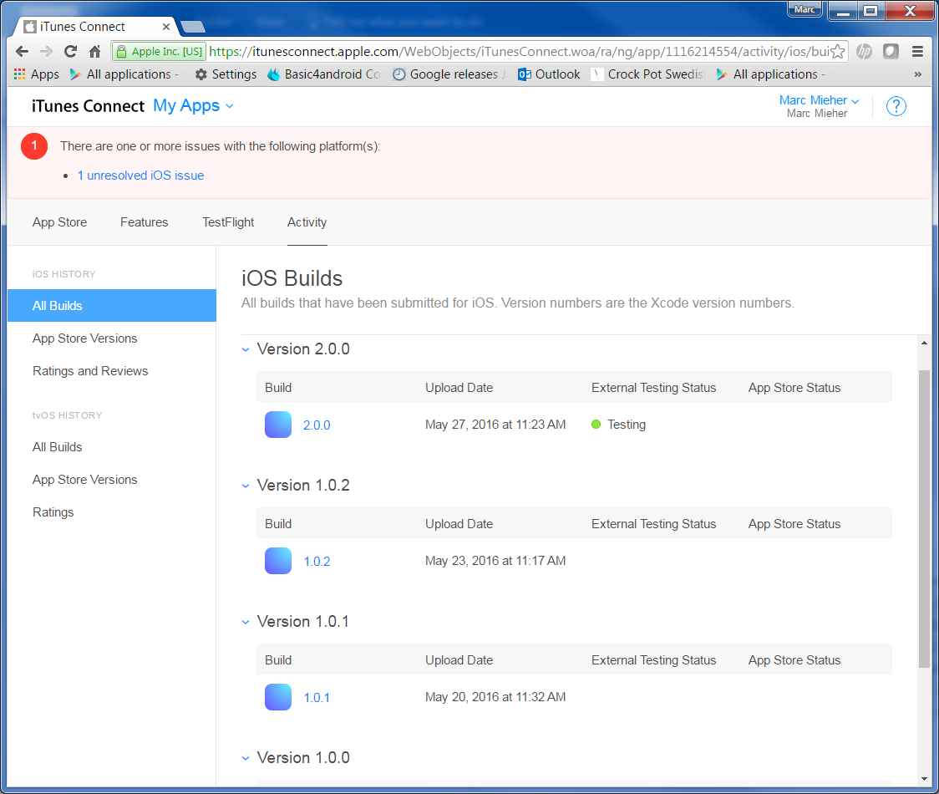Open tvOS All Builds in the sidebar

pyautogui.click(x=58, y=447)
